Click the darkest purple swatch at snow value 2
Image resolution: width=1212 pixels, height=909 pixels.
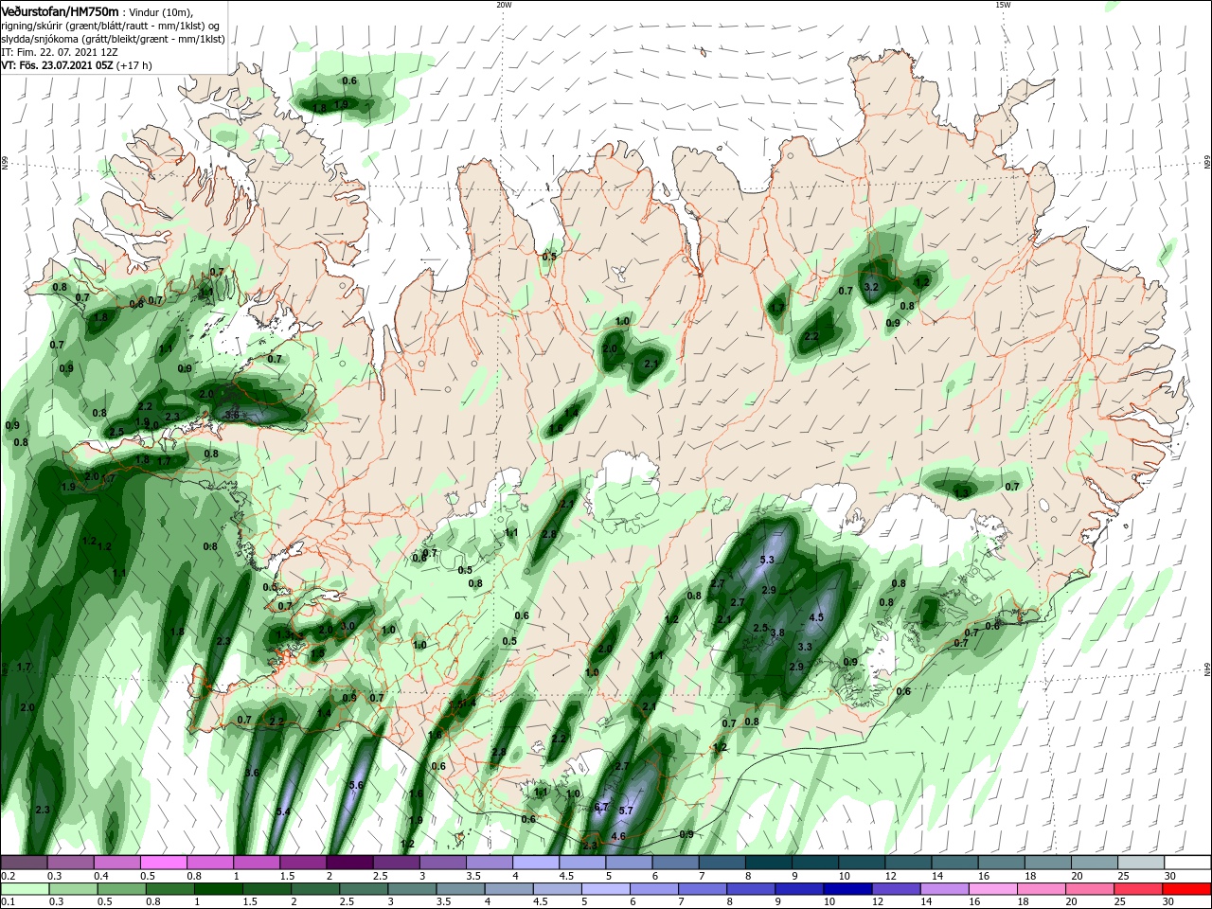[349, 862]
